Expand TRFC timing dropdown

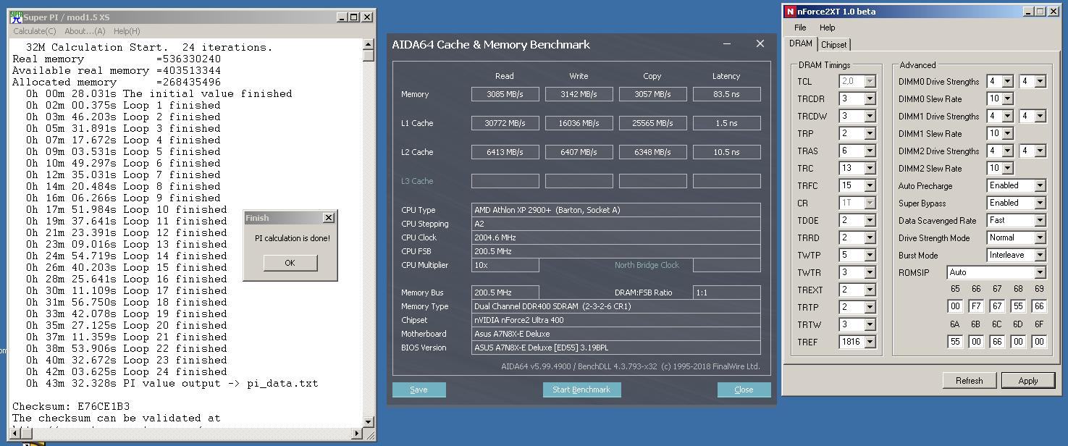870,185
